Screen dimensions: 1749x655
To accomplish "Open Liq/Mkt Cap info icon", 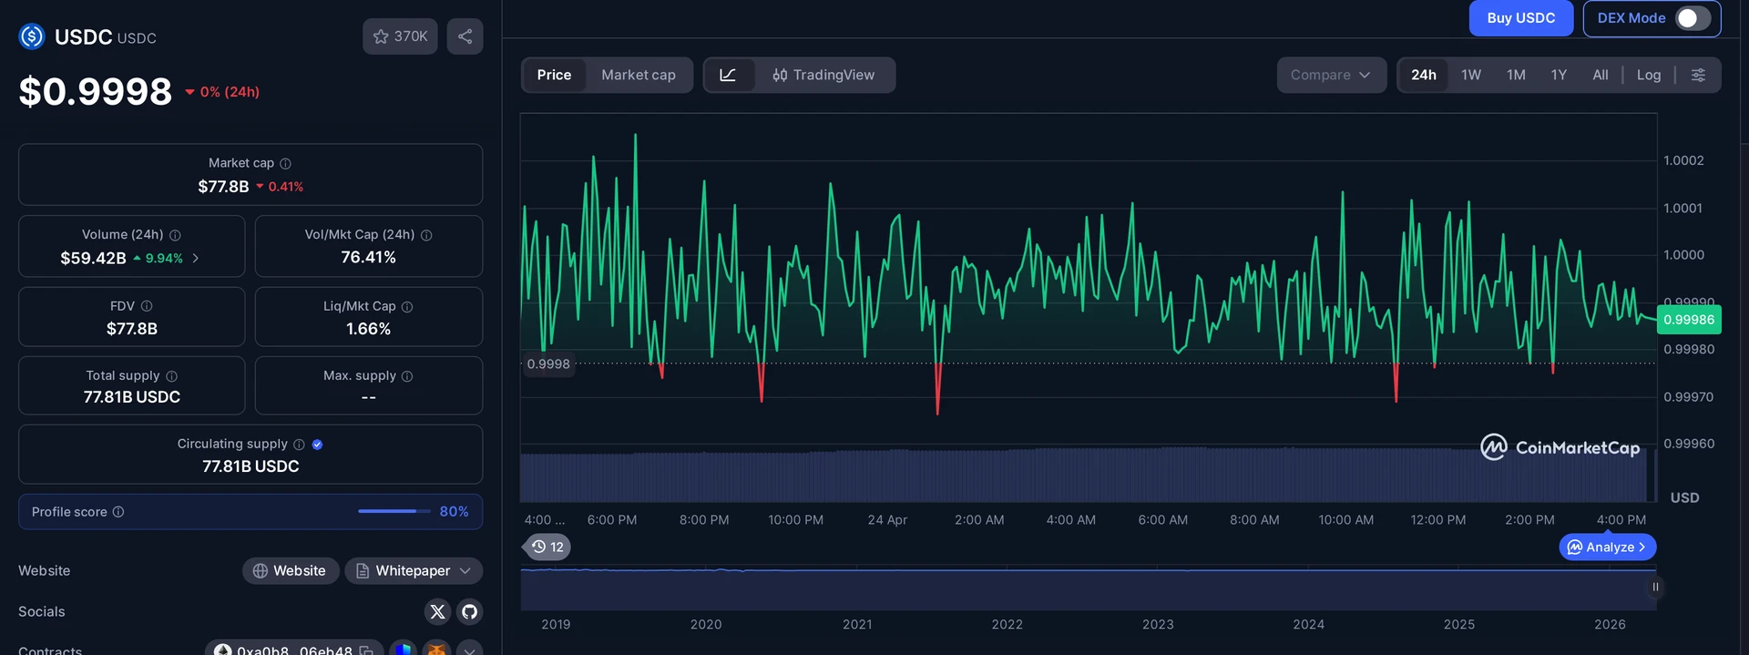I will click(407, 307).
